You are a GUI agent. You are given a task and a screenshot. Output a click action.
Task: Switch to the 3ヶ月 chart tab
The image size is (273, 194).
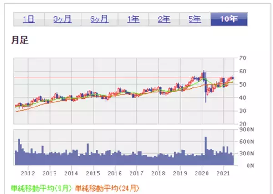tap(63, 19)
